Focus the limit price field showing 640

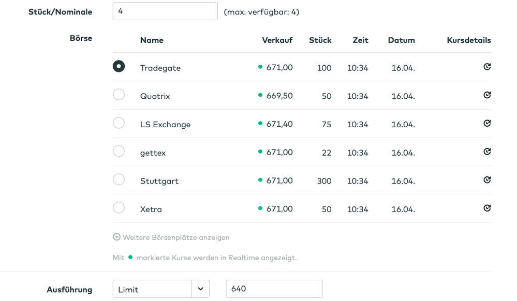(274, 289)
